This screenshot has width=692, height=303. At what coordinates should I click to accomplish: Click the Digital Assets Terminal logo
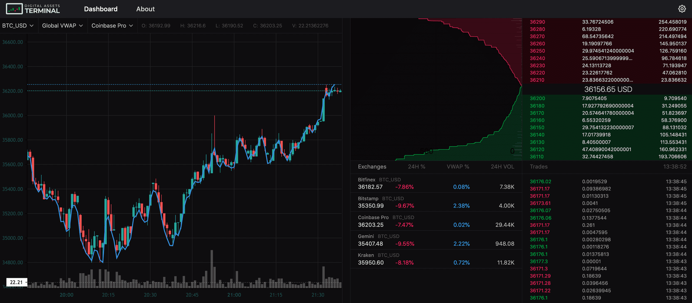pyautogui.click(x=33, y=9)
